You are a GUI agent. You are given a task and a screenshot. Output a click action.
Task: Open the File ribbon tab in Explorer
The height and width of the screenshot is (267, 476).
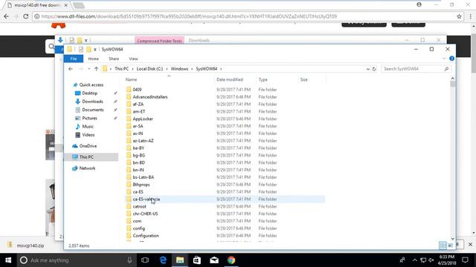click(x=74, y=59)
